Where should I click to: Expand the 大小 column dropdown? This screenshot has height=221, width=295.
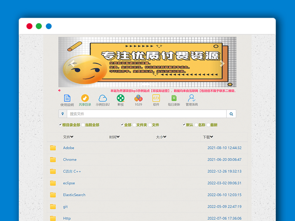161,137
